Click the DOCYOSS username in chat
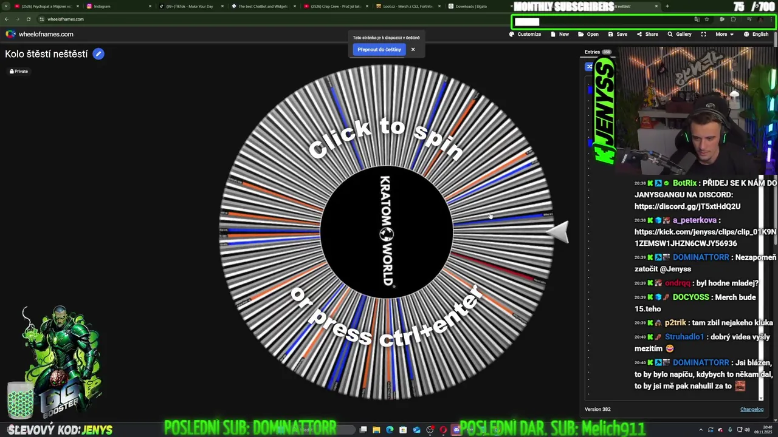The width and height of the screenshot is (778, 437). pyautogui.click(x=690, y=297)
